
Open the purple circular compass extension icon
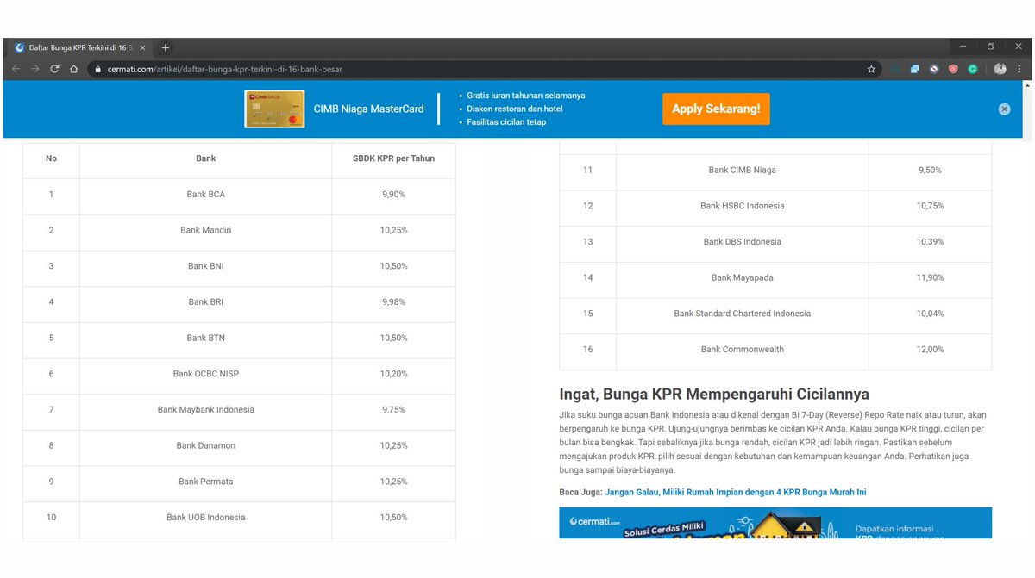pyautogui.click(x=934, y=69)
